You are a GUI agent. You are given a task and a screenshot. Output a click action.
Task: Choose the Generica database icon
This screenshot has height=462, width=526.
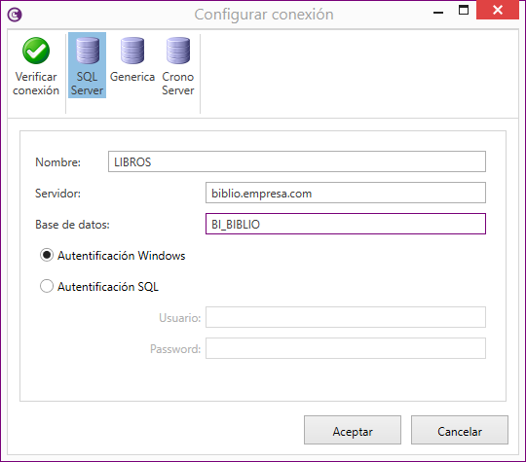click(x=132, y=51)
